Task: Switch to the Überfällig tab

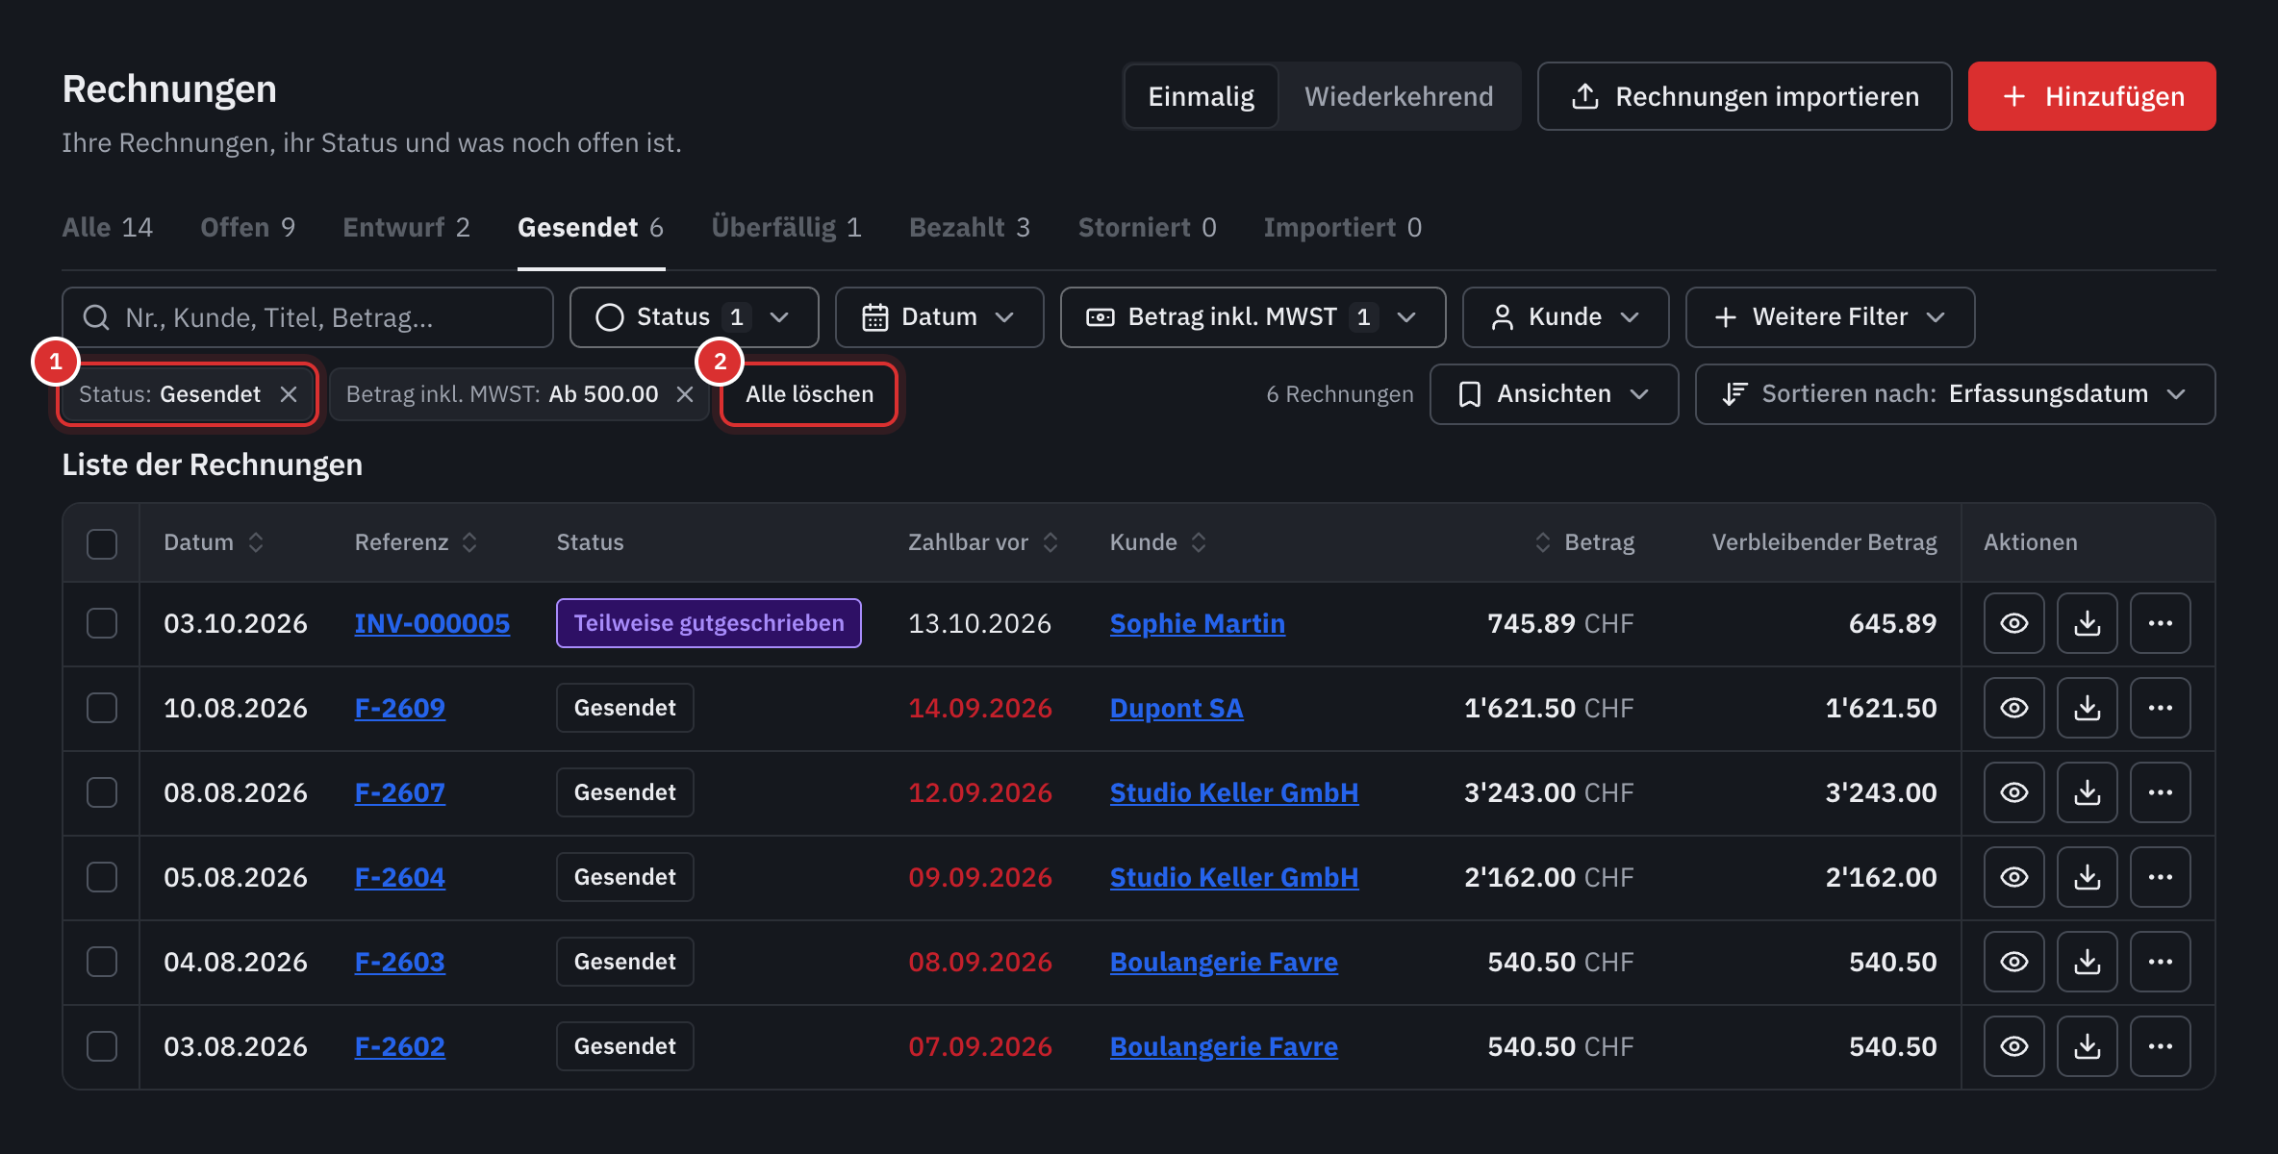Action: click(x=786, y=228)
